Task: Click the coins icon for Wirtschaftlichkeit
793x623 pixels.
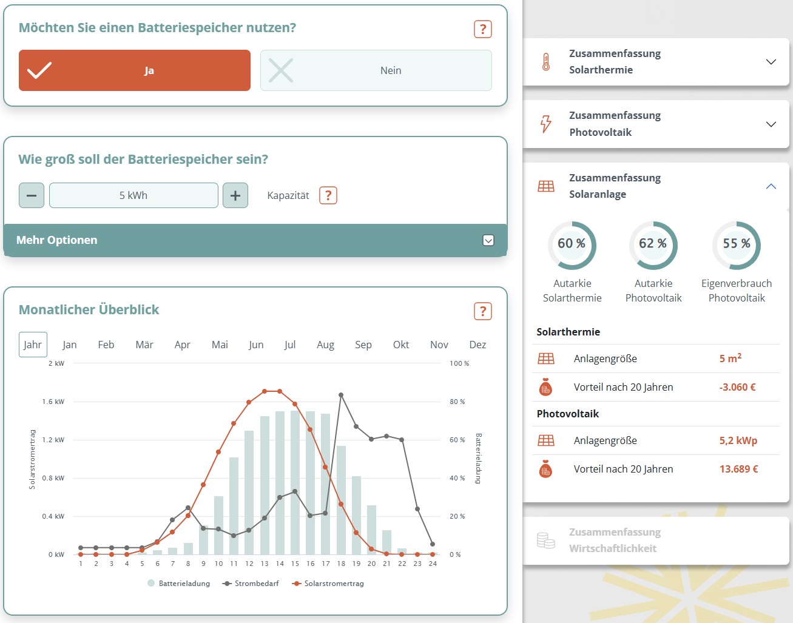Action: pos(546,540)
